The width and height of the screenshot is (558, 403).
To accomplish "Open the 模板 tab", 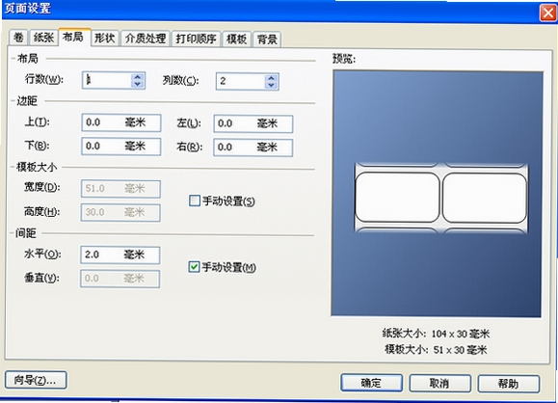I will point(237,40).
